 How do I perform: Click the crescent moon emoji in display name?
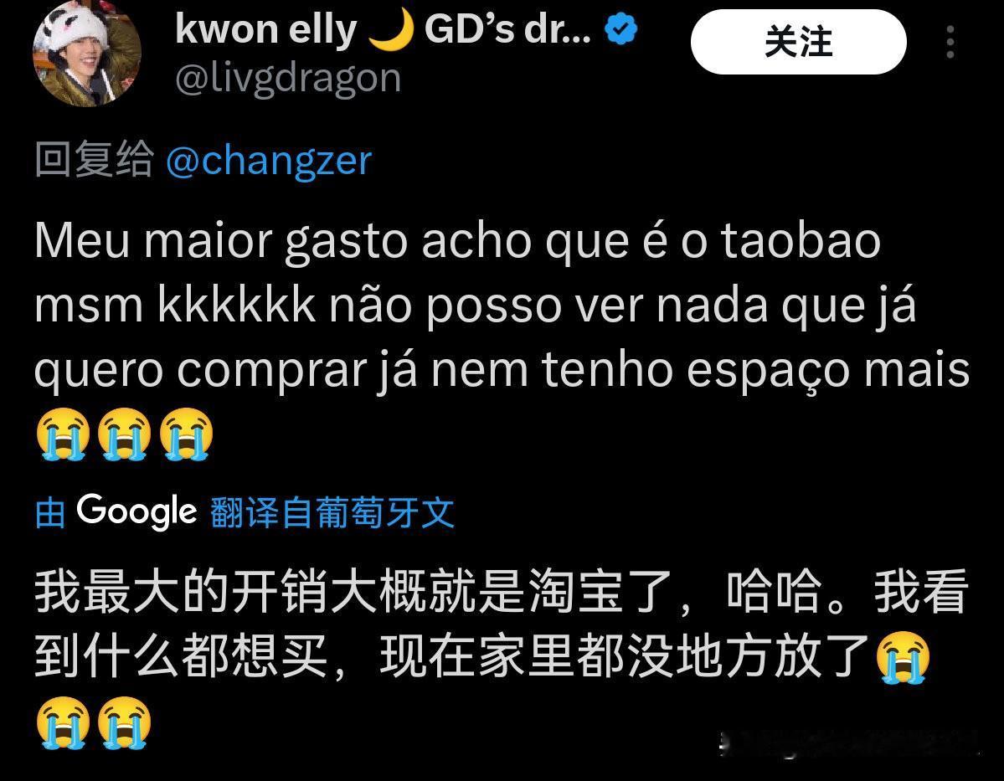coord(390,31)
